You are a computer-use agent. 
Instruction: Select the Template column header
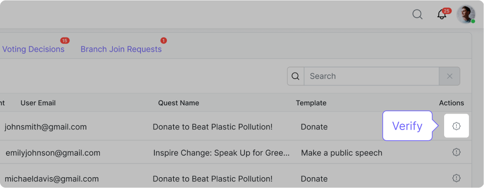point(311,103)
